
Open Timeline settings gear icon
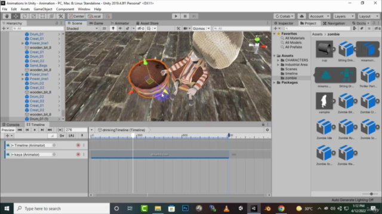pos(267,130)
